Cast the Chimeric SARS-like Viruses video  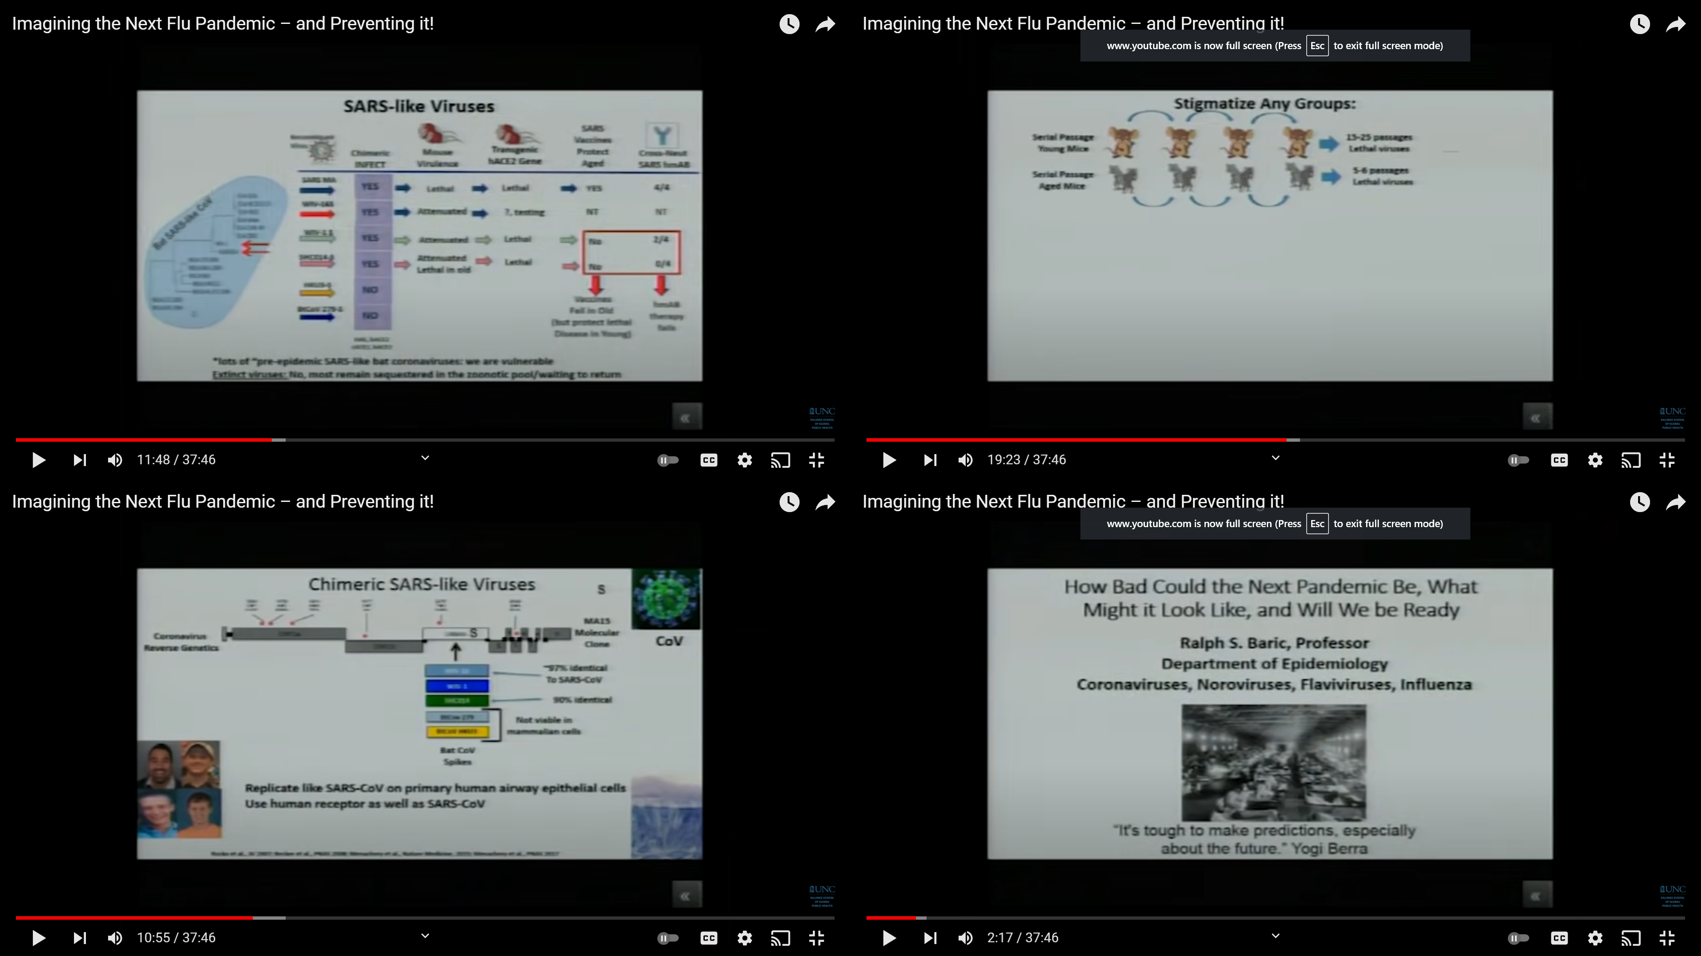pyautogui.click(x=781, y=937)
